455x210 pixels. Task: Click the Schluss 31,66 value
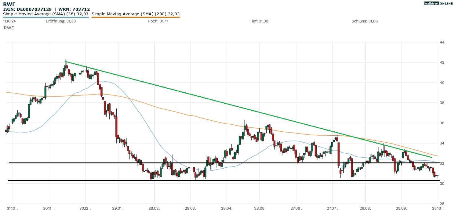pos(365,21)
